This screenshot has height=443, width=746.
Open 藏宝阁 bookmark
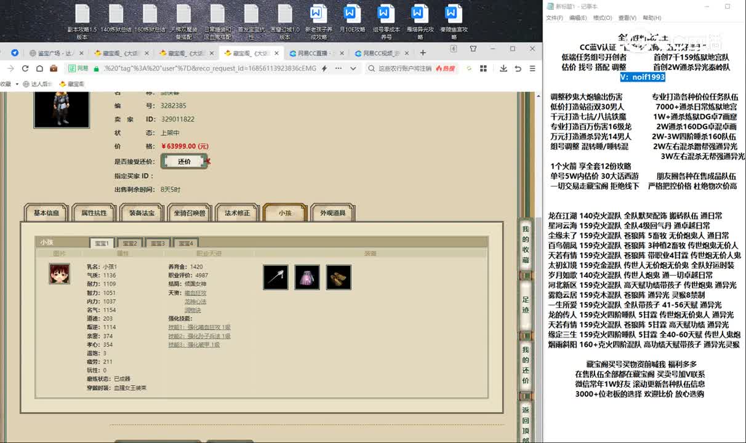point(72,84)
